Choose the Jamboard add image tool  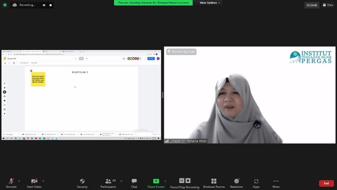4,101
